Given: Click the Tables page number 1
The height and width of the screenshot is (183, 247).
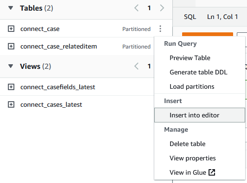Looking at the screenshot, I should click(x=149, y=8).
